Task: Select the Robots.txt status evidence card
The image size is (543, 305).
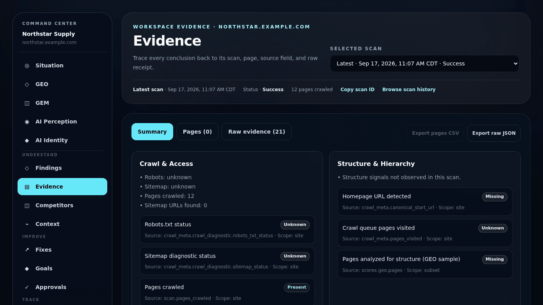Action: click(x=227, y=230)
